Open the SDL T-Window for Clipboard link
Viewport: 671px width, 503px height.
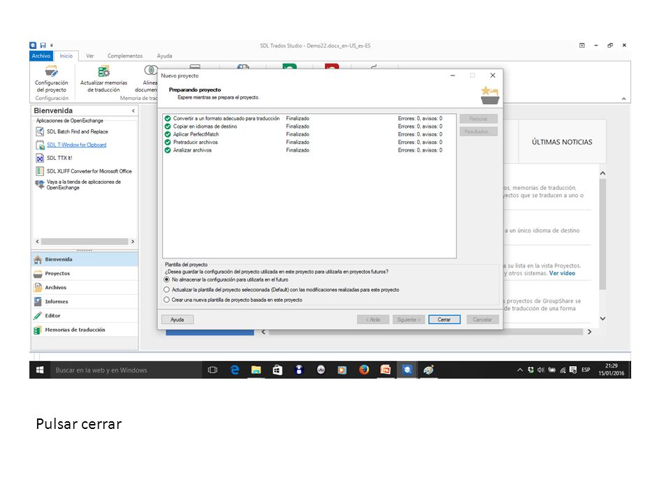tap(77, 145)
